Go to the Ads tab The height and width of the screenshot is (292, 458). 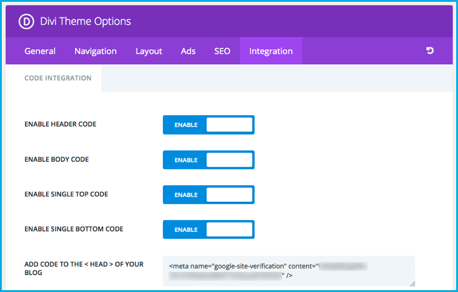tap(188, 51)
